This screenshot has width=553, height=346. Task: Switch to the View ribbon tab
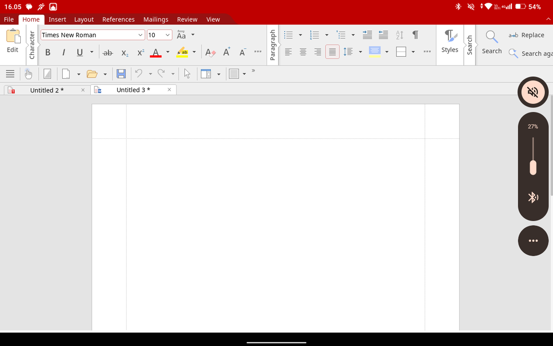(x=213, y=19)
